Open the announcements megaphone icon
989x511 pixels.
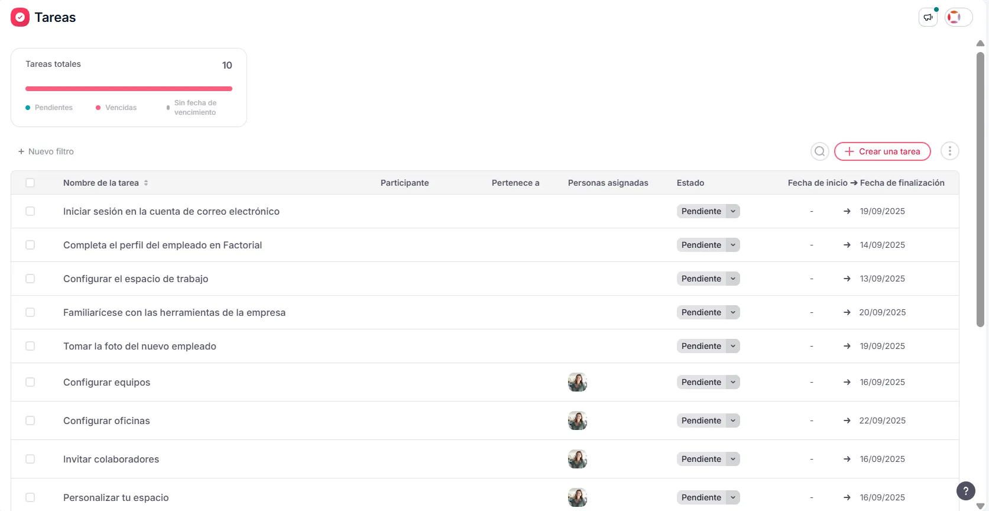tap(928, 17)
